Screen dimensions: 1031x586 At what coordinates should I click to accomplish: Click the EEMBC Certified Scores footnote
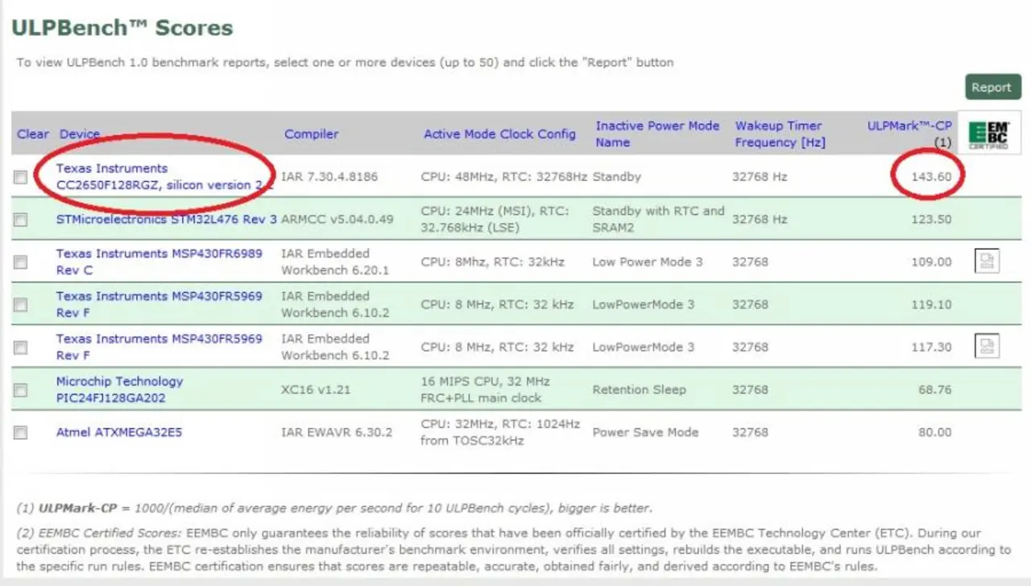(x=514, y=550)
